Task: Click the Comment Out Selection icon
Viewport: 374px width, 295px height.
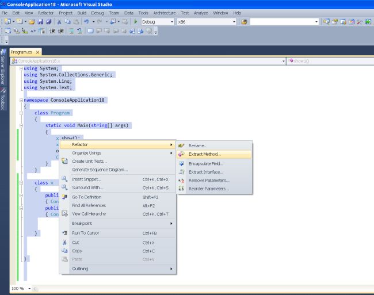Action: (x=71, y=31)
